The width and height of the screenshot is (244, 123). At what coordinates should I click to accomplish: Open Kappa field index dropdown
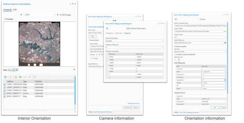click(x=213, y=88)
